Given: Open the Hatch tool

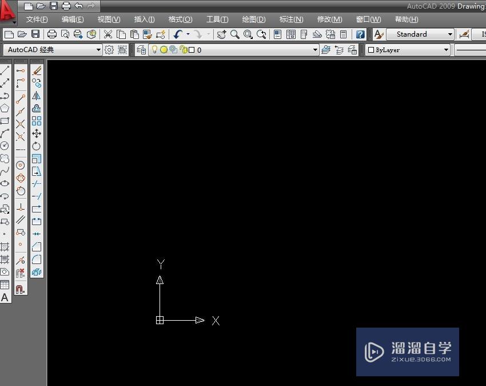Looking at the screenshot, I should point(5,247).
